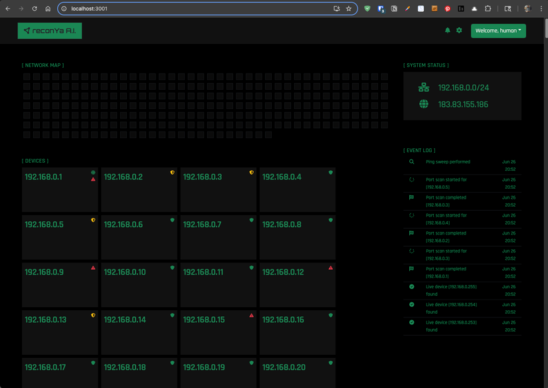Click the bookmark star in the address bar
The image size is (548, 388).
[349, 9]
